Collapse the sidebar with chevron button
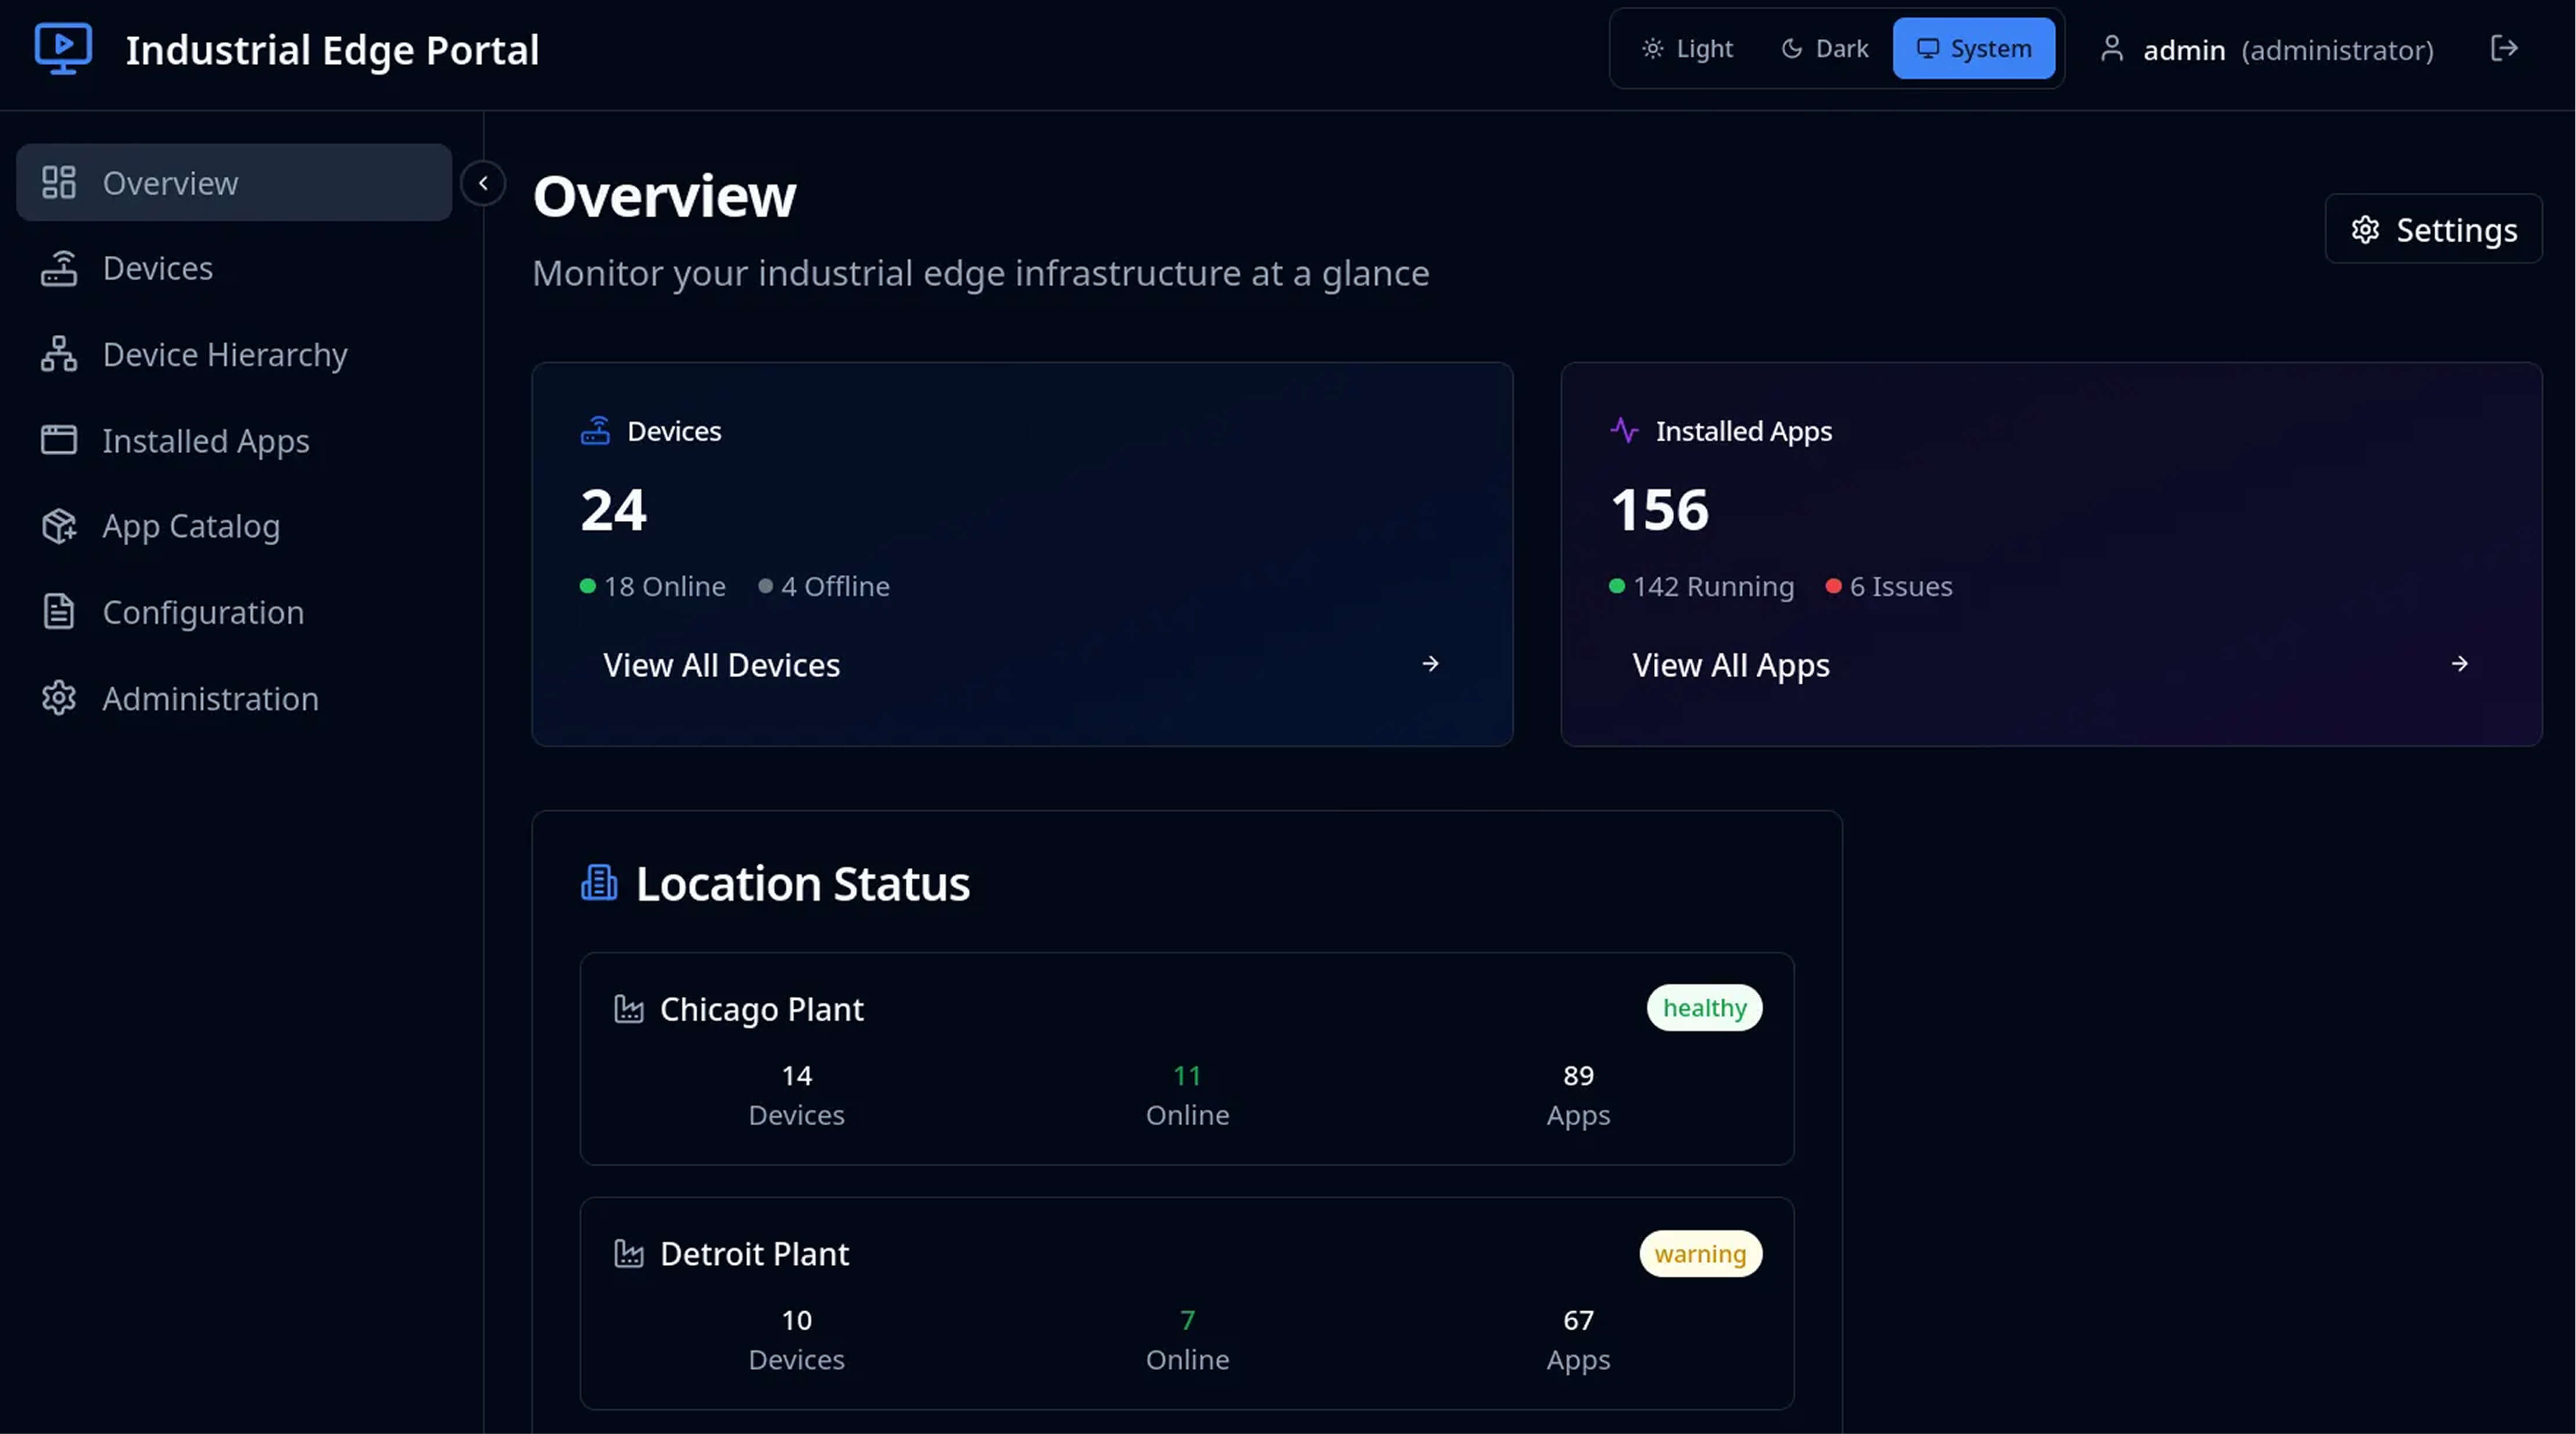Viewport: 2576px width, 1434px height. pos(483,183)
